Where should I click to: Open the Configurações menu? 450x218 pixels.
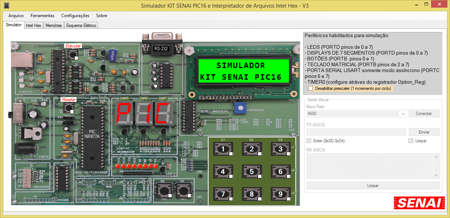coord(75,16)
